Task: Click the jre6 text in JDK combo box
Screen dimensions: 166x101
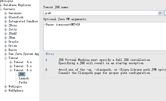Action: coord(48,13)
